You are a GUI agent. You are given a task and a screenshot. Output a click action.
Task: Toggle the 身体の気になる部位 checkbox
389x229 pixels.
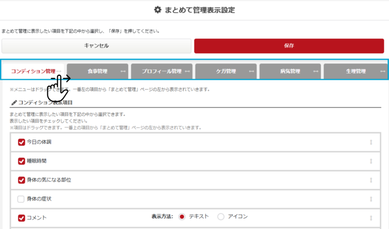[x=21, y=180]
